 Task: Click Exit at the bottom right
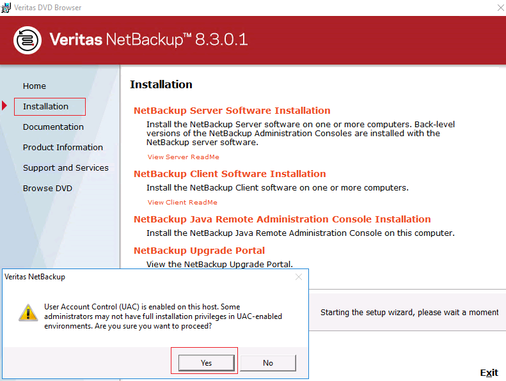click(x=489, y=373)
